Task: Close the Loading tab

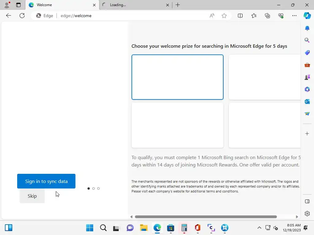Action: click(x=168, y=5)
